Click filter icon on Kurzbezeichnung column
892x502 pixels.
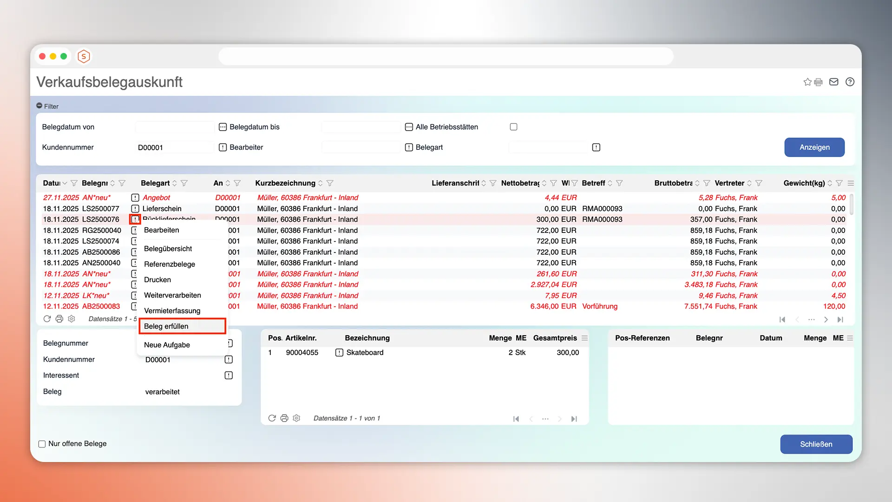coord(330,183)
